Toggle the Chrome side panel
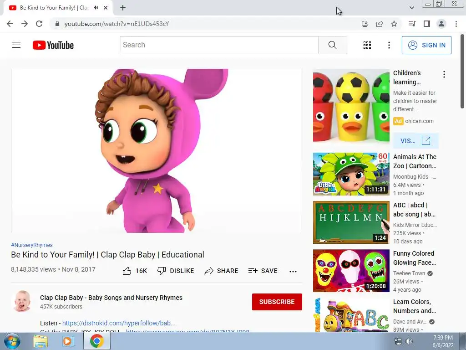The image size is (466, 350). (x=427, y=24)
